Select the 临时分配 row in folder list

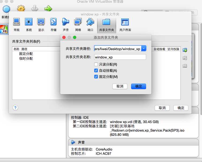pyautogui.click(x=26, y=59)
